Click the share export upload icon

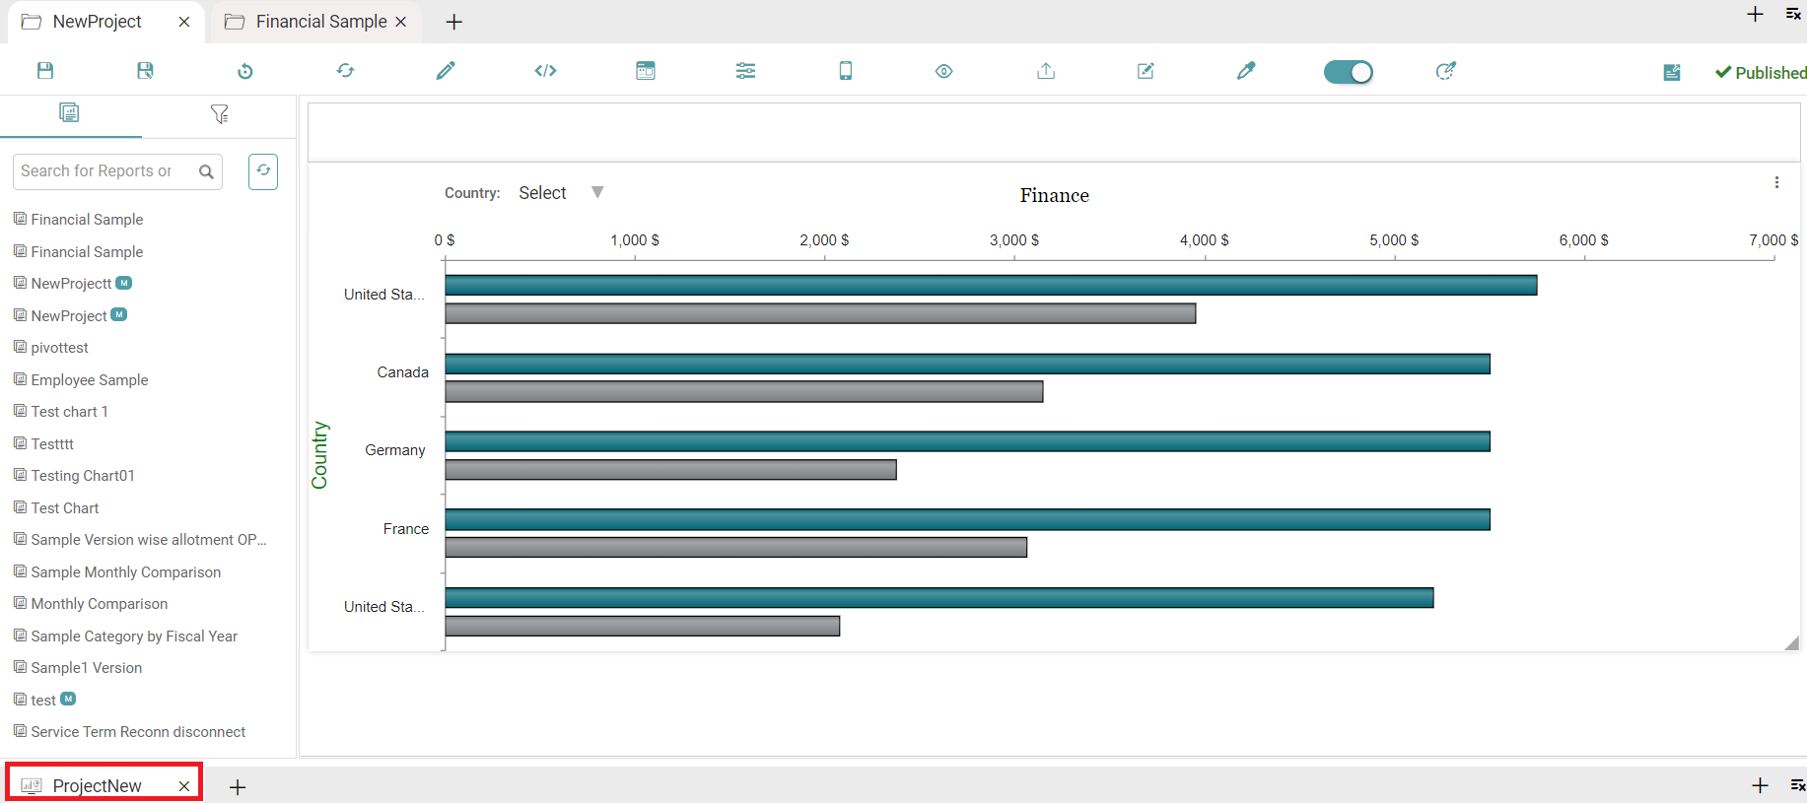pyautogui.click(x=1046, y=71)
